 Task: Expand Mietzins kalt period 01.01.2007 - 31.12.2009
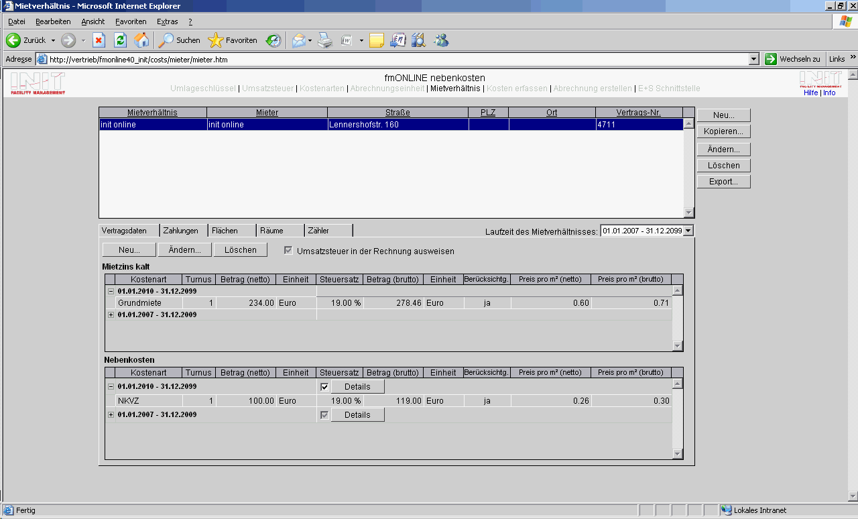tap(111, 314)
